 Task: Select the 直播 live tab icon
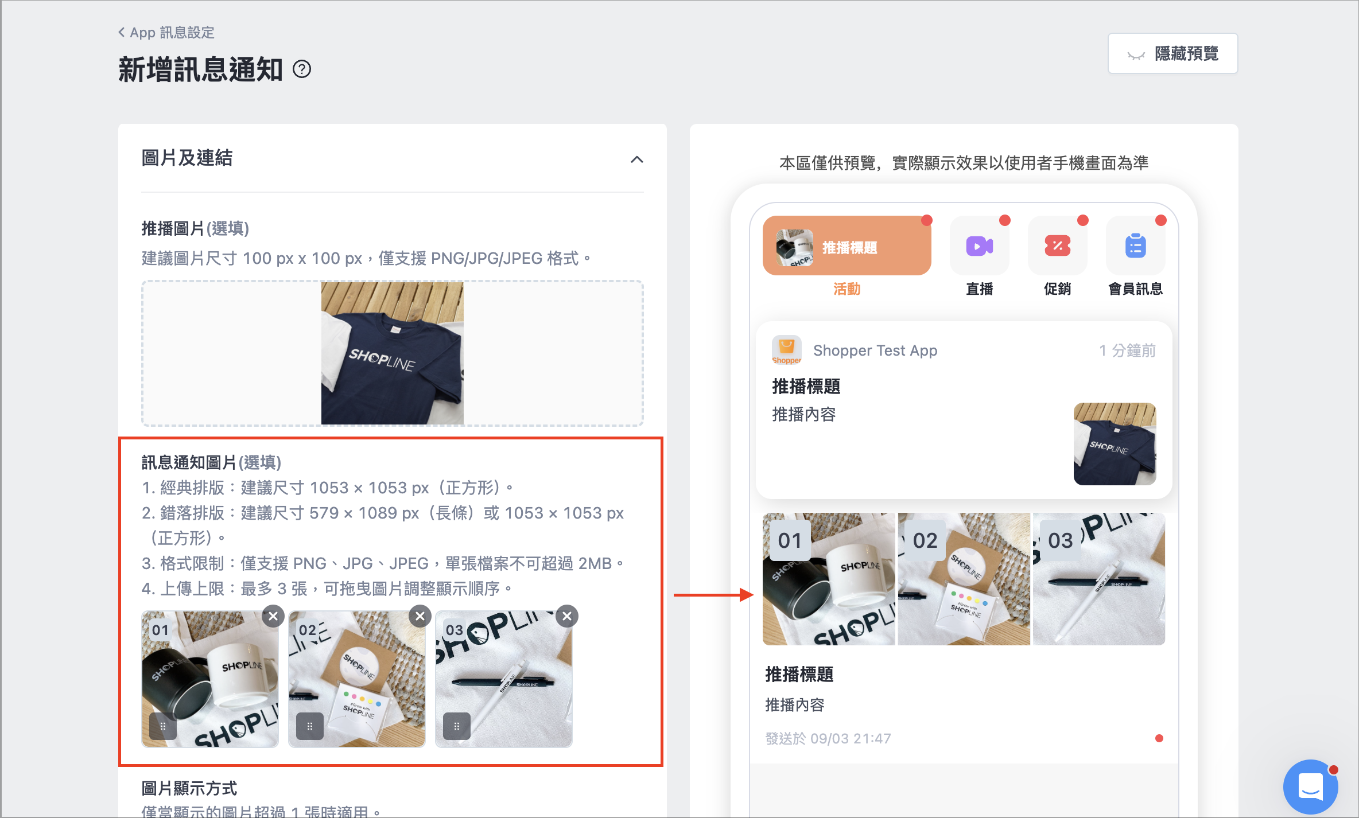tap(980, 246)
